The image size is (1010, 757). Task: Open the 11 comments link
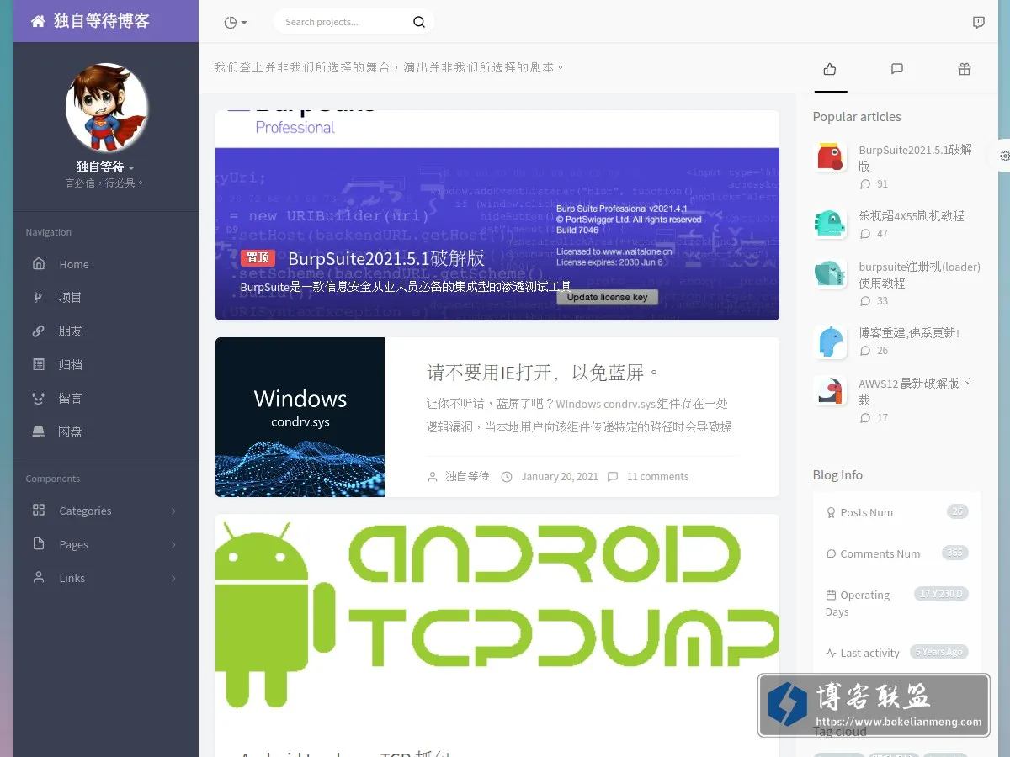pyautogui.click(x=657, y=476)
